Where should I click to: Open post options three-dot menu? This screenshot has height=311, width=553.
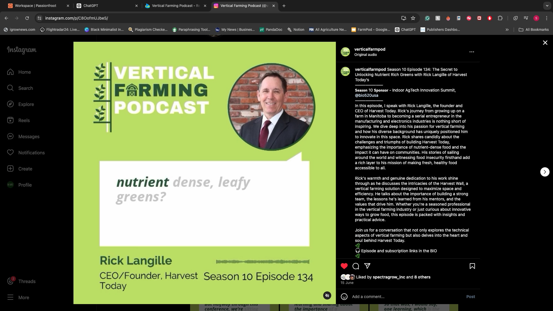click(472, 52)
